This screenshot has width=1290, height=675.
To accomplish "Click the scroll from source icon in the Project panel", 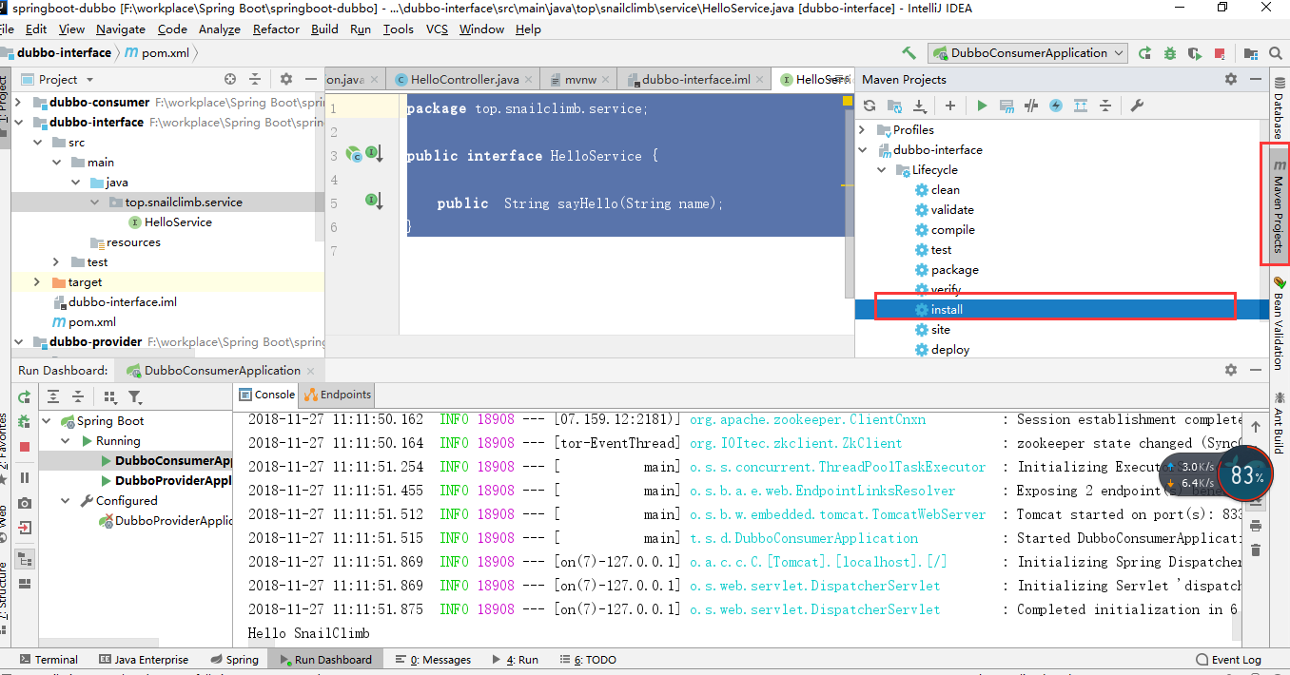I will click(x=230, y=80).
